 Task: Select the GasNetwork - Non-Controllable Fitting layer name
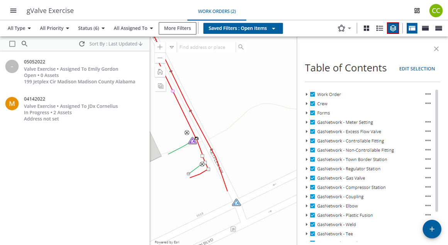click(x=355, y=150)
